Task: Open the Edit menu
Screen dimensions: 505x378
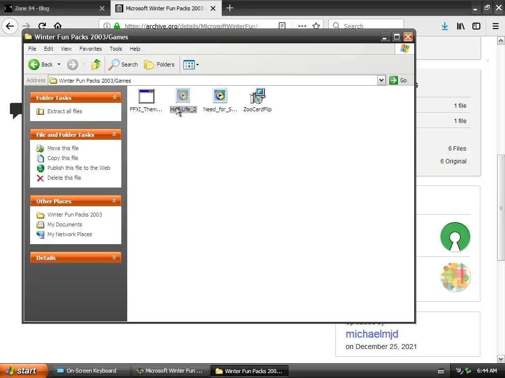Action: click(48, 49)
